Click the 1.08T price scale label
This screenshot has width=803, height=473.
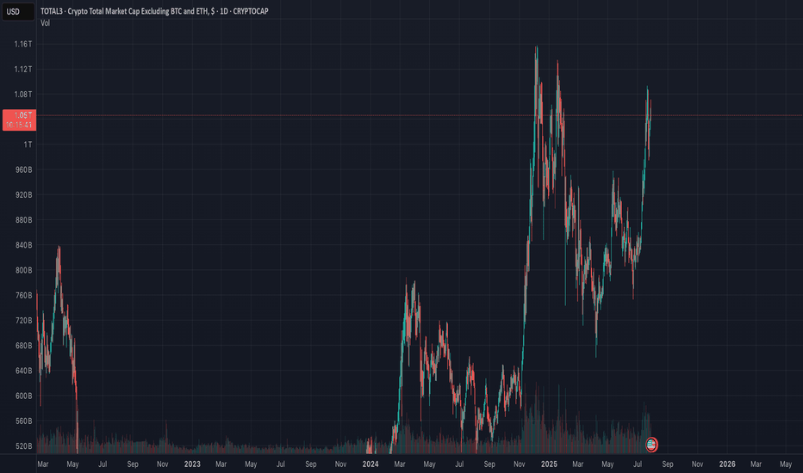(x=23, y=94)
